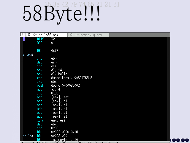The image size is (190, 143).
Task: Click the mov cl, hello instruction
Action: click(x=52, y=74)
